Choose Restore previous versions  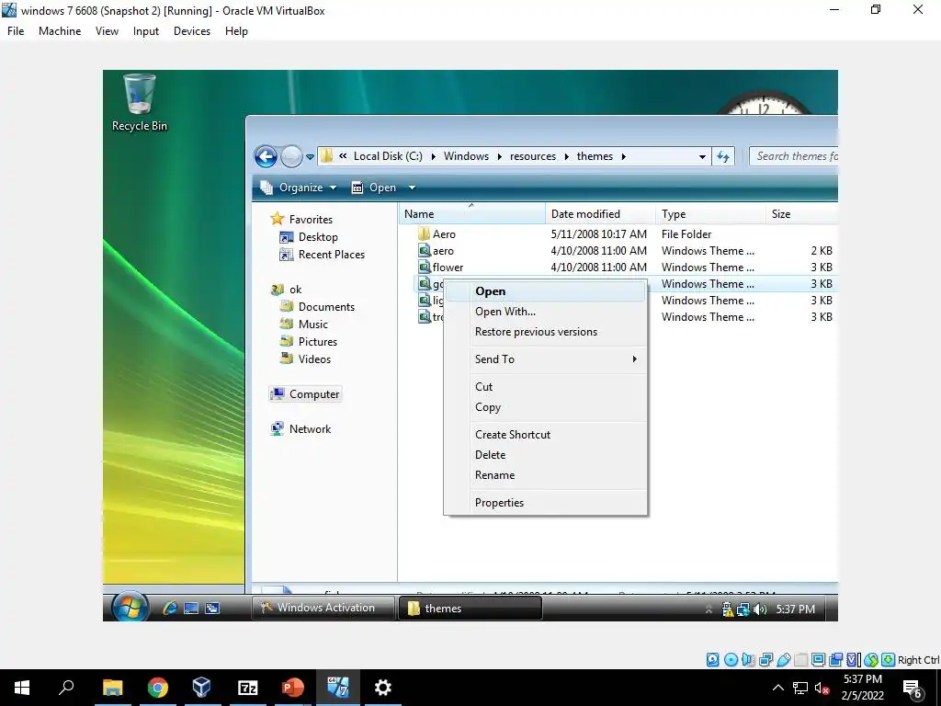pyautogui.click(x=545, y=332)
